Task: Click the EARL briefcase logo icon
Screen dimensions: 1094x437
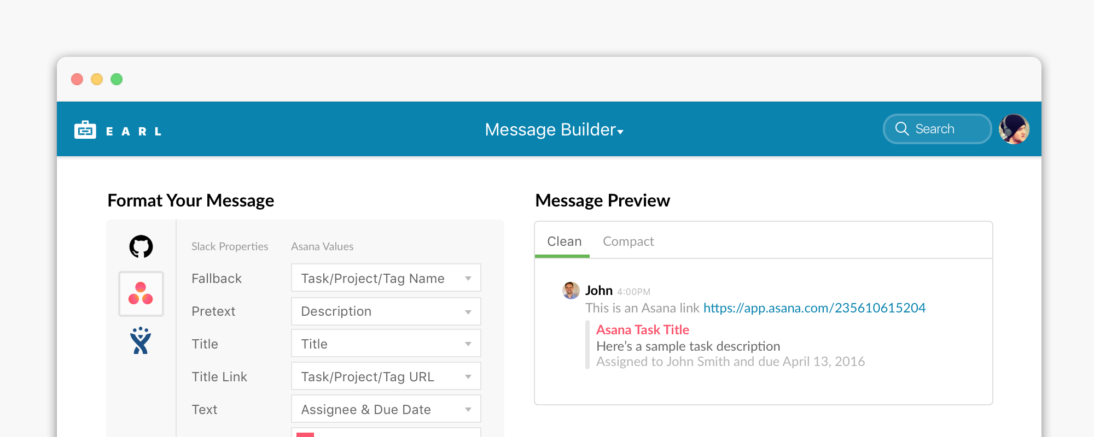Action: [x=85, y=130]
